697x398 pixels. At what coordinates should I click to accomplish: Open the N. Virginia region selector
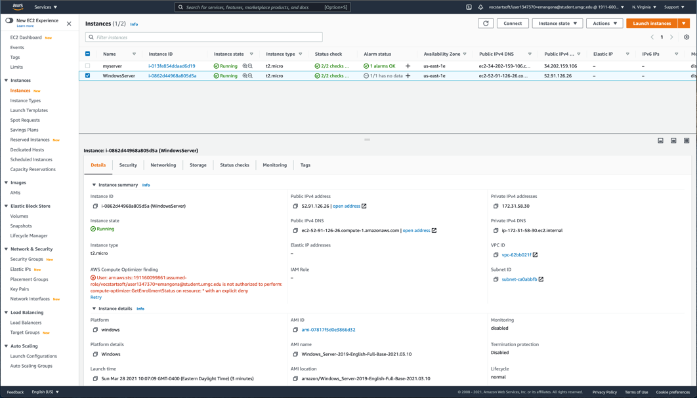644,7
